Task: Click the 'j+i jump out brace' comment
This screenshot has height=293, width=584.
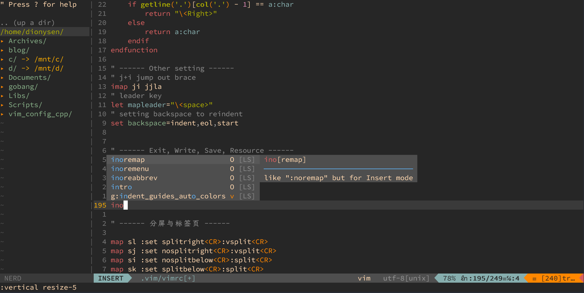Action: (153, 78)
